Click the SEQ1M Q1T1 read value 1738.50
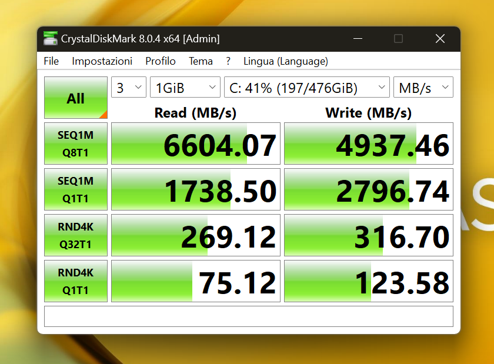The width and height of the screenshot is (494, 364). tap(196, 189)
